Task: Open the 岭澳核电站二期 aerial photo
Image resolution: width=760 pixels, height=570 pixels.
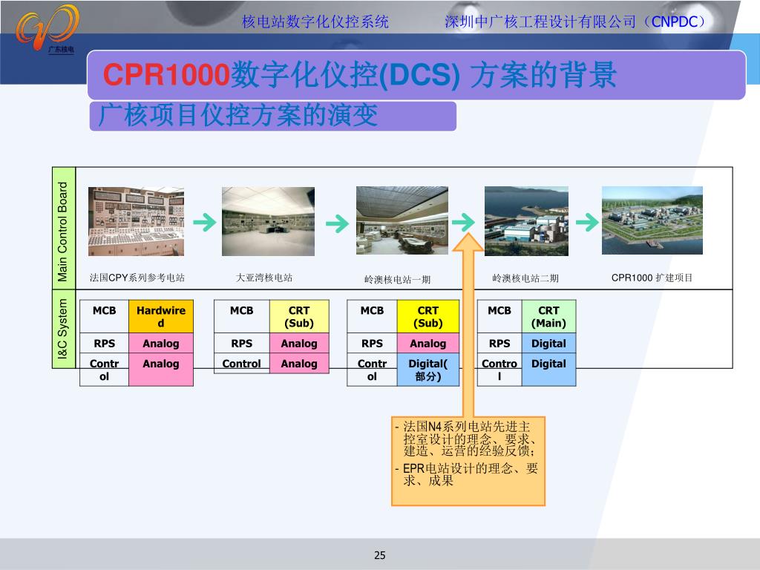Action: [526, 221]
